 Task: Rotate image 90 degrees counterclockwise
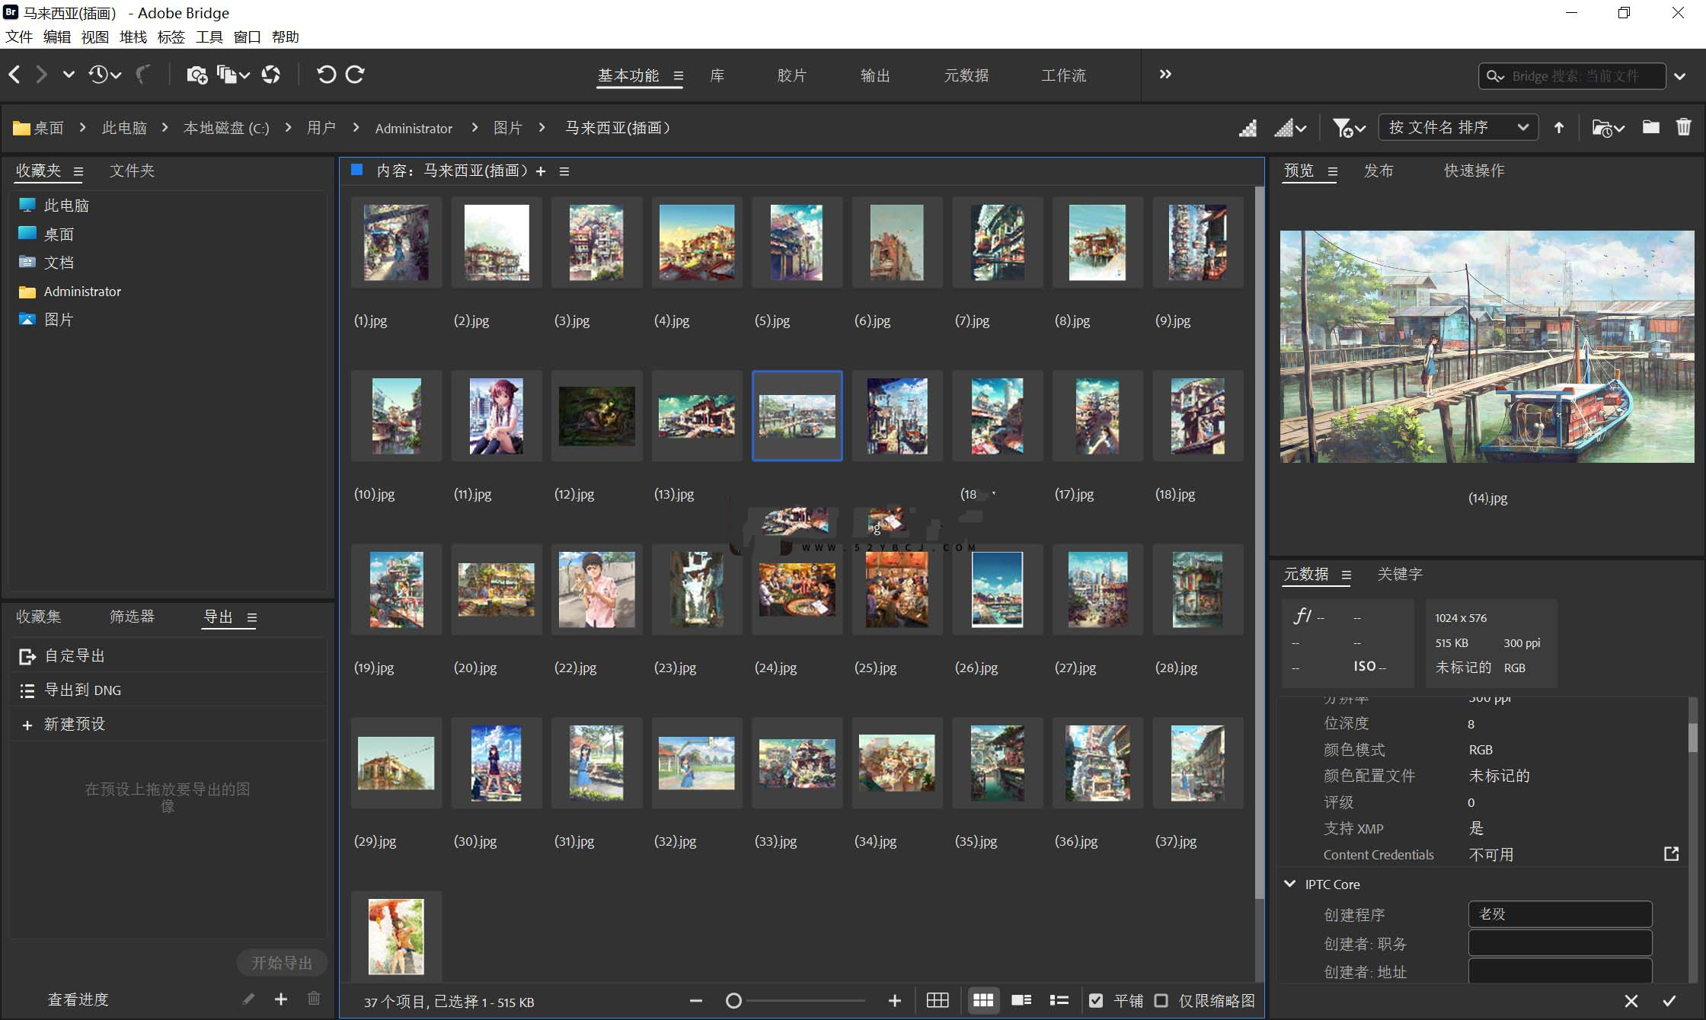coord(326,75)
